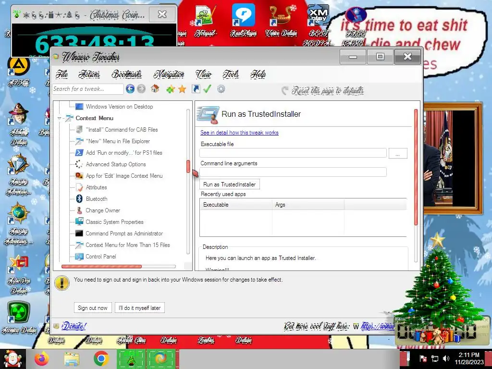Open AIMP desktop shortcut

pyautogui.click(x=19, y=72)
